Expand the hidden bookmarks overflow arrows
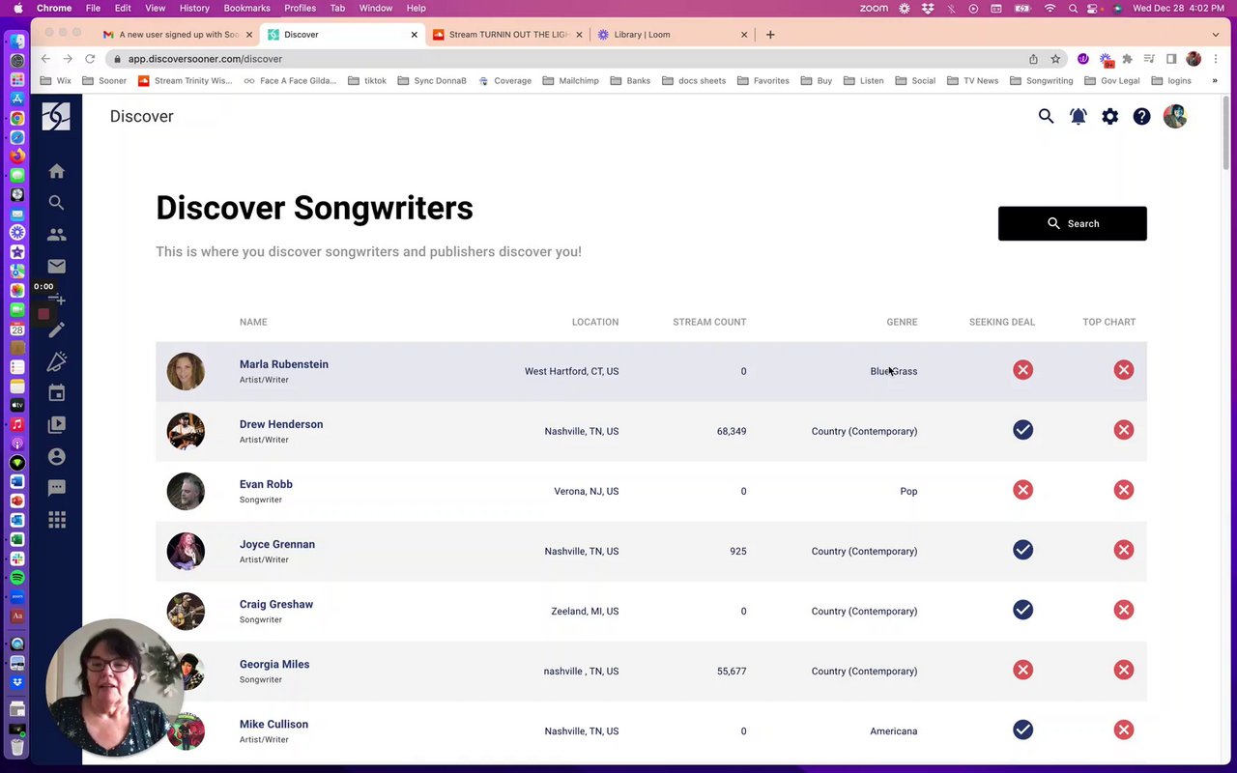The image size is (1237, 773). point(1215,81)
